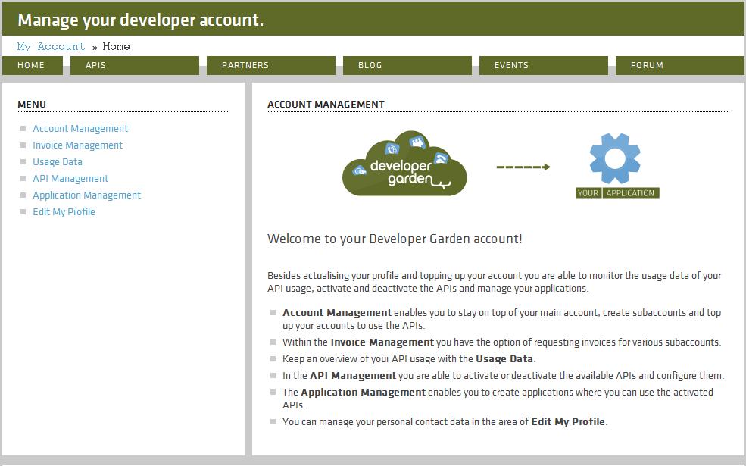Screen dimensions: 746x466
Task: Click bold 'Invoice Management' in the description list
Action: coord(382,342)
